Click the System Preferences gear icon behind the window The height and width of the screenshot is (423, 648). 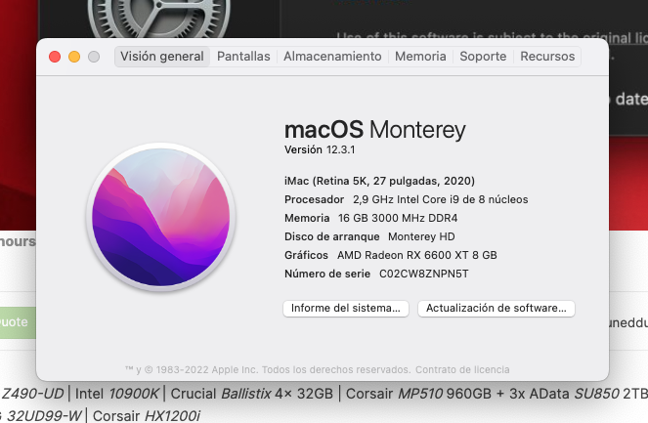pyautogui.click(x=159, y=20)
